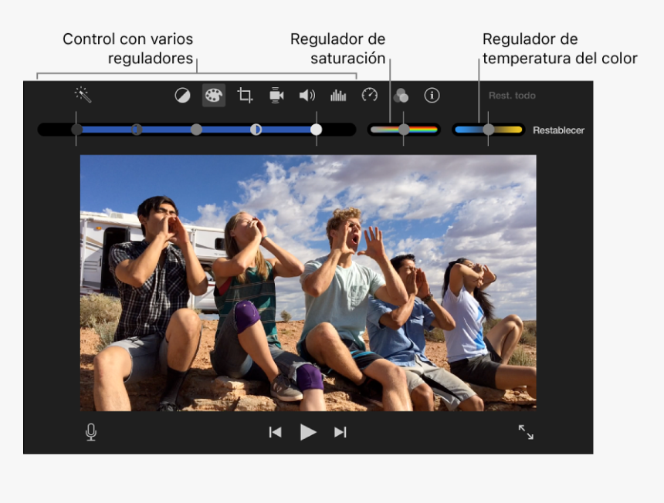The height and width of the screenshot is (503, 664).
Task: Click the Rest. todo button
Action: (512, 96)
